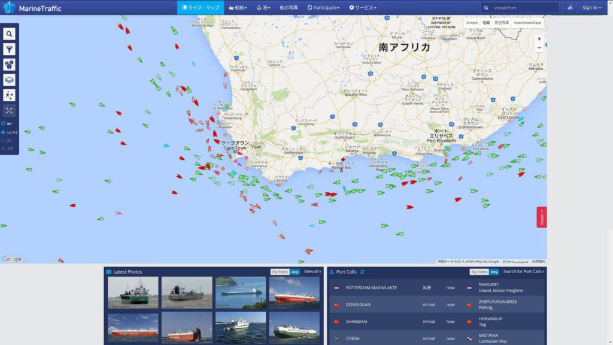The width and height of the screenshot is (613, 345).
Task: Open the green-hulled vessel photo in bottom row
Action: tap(295, 328)
